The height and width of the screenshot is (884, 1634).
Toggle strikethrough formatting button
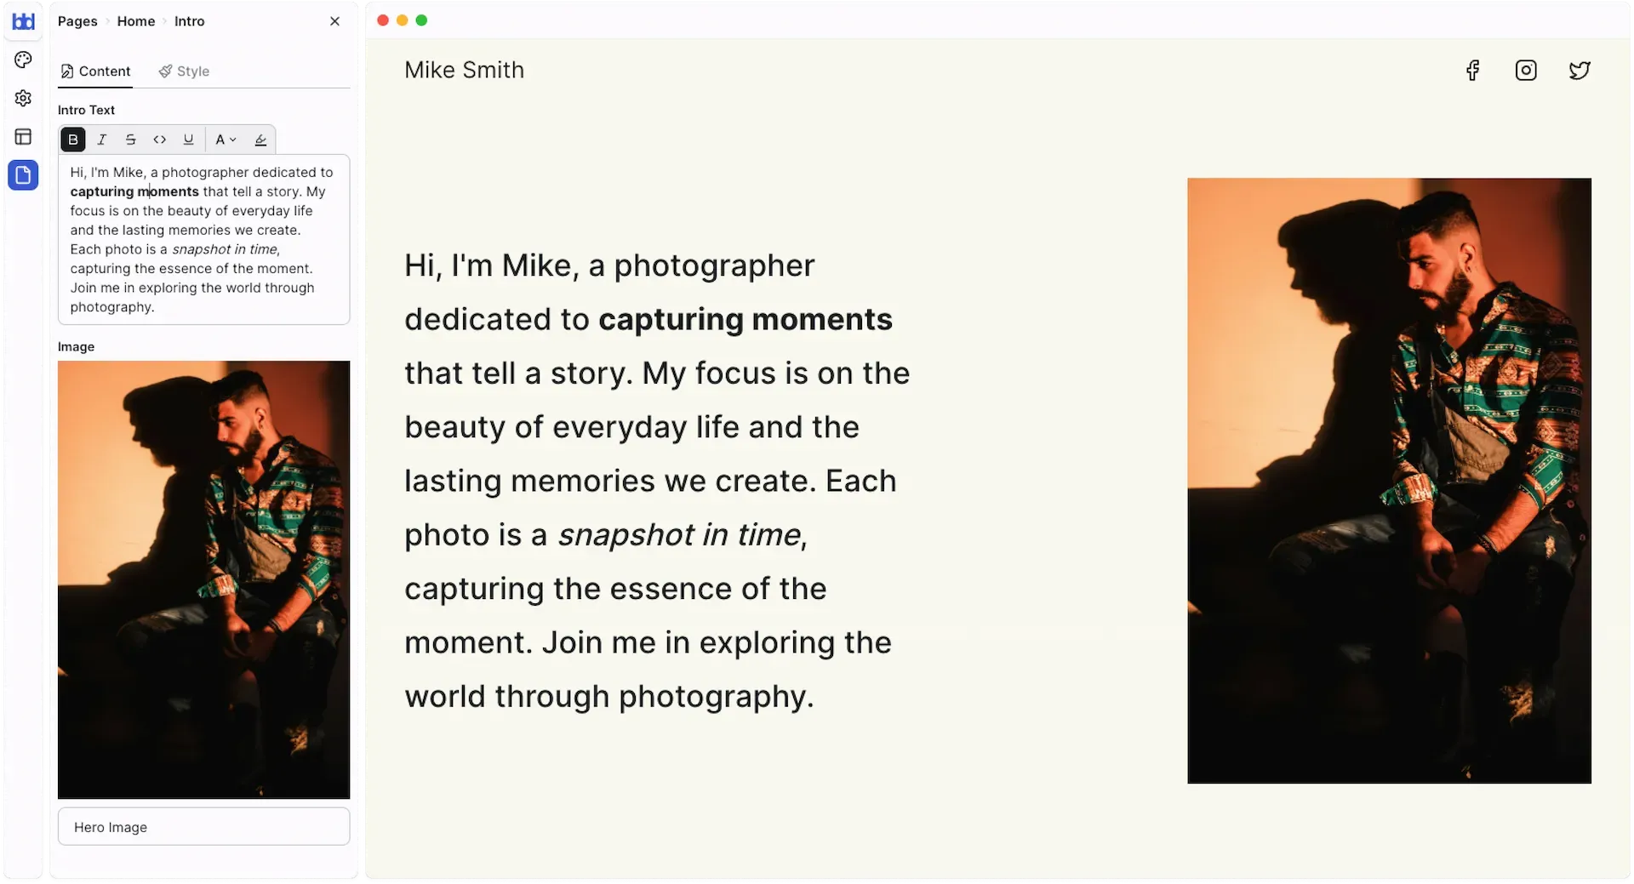tap(131, 140)
